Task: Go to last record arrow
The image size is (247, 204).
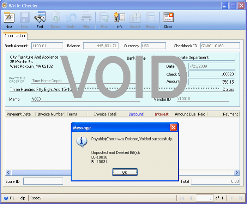Action: pos(240,198)
